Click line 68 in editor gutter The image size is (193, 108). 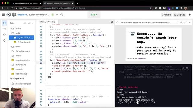click(x=41, y=63)
